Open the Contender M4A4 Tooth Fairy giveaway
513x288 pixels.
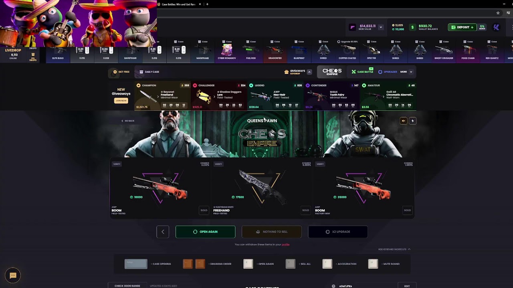[x=332, y=96]
